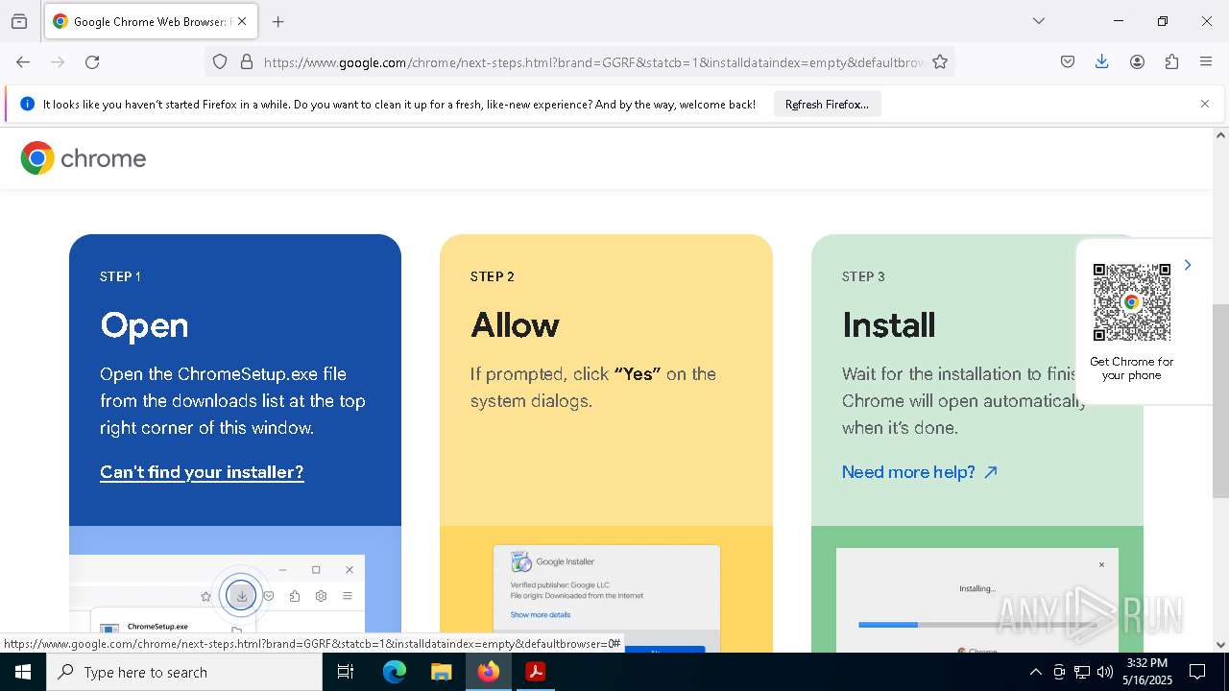Image resolution: width=1229 pixels, height=691 pixels.
Task: Select the "Allow" step heading text
Action: click(515, 325)
